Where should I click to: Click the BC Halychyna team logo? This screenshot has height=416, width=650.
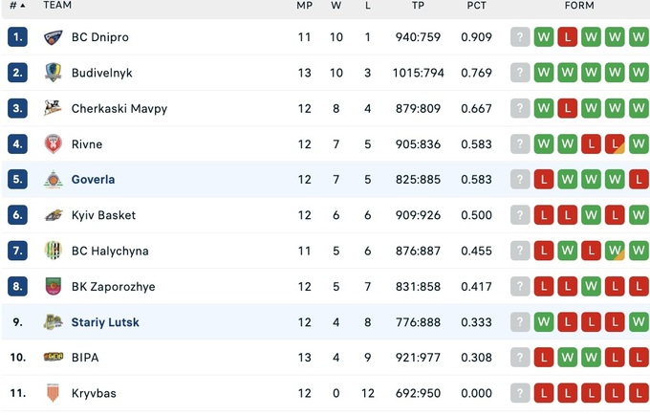[54, 251]
